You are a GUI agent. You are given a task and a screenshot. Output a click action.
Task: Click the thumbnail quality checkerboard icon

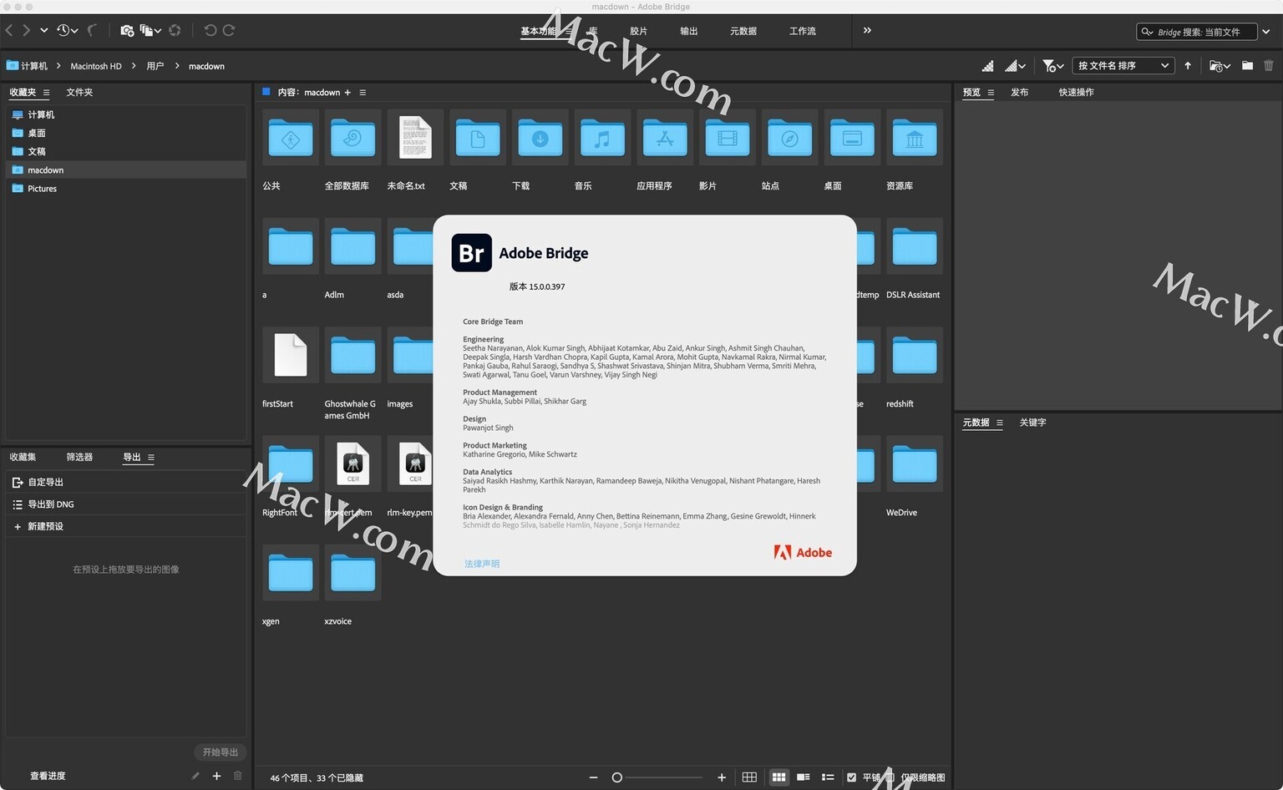tap(987, 66)
